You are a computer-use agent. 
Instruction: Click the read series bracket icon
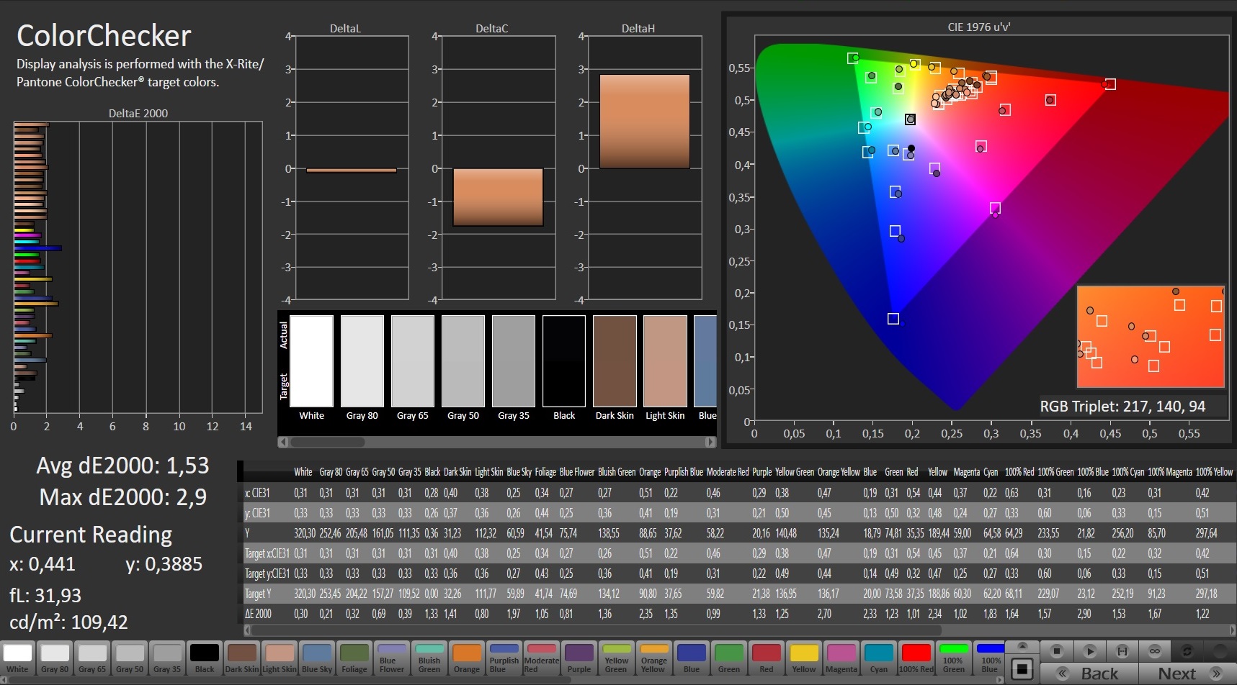coord(1122,651)
